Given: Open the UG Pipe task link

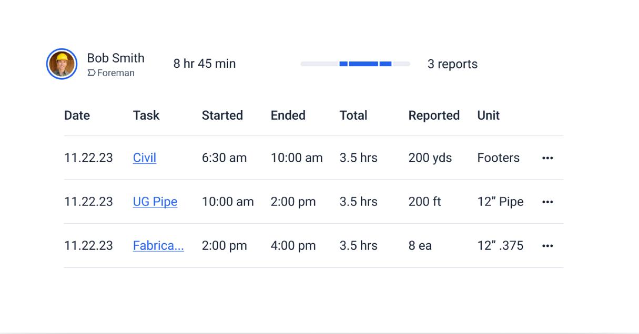Looking at the screenshot, I should [155, 202].
